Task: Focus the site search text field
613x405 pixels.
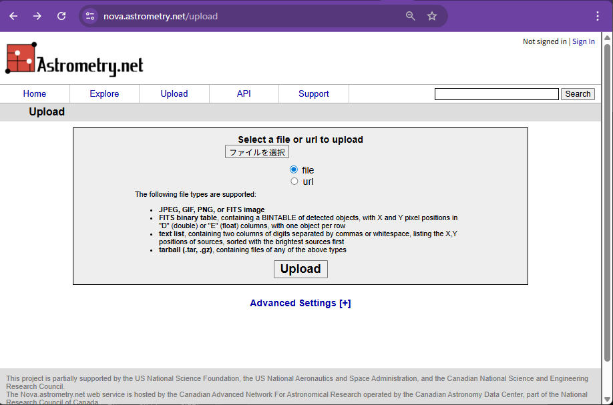Action: 497,94
